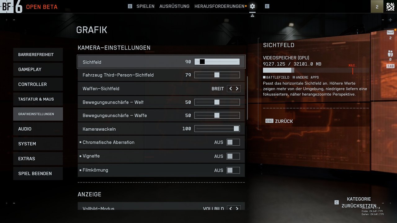Click the level 2 rank badge
Viewport: 397px width, 223px height.
pos(377,7)
